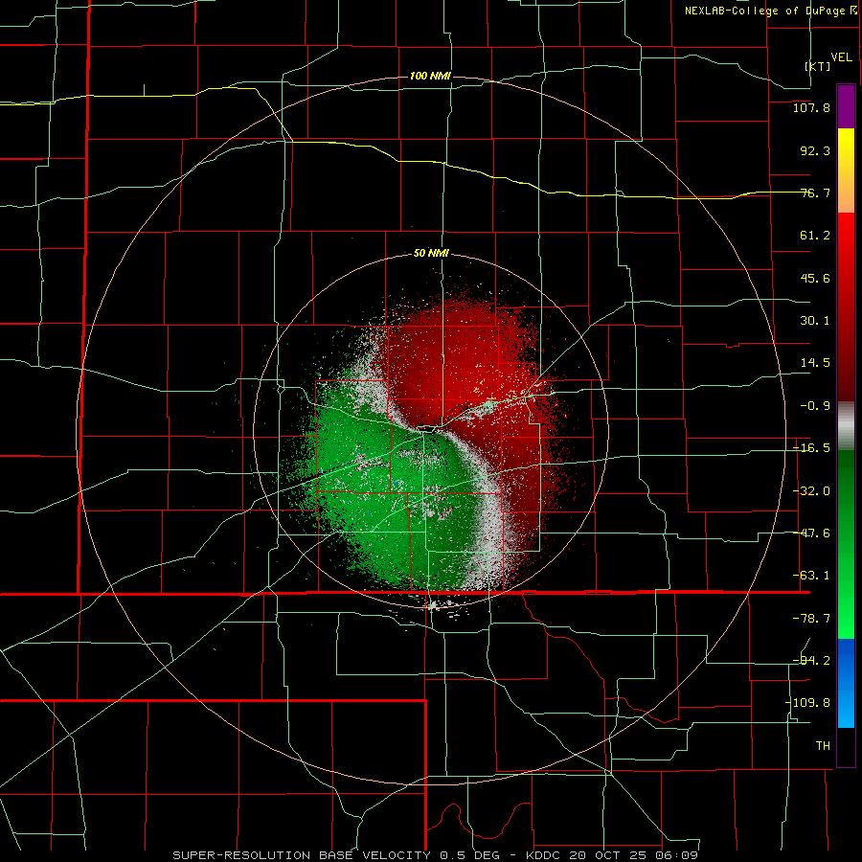Click the 107.8 legend value
The width and height of the screenshot is (862, 862).
point(811,107)
